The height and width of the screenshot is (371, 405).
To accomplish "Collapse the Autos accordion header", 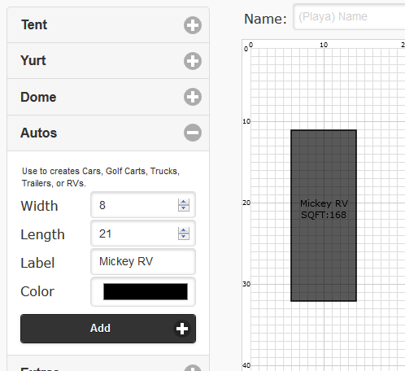I will tap(108, 133).
